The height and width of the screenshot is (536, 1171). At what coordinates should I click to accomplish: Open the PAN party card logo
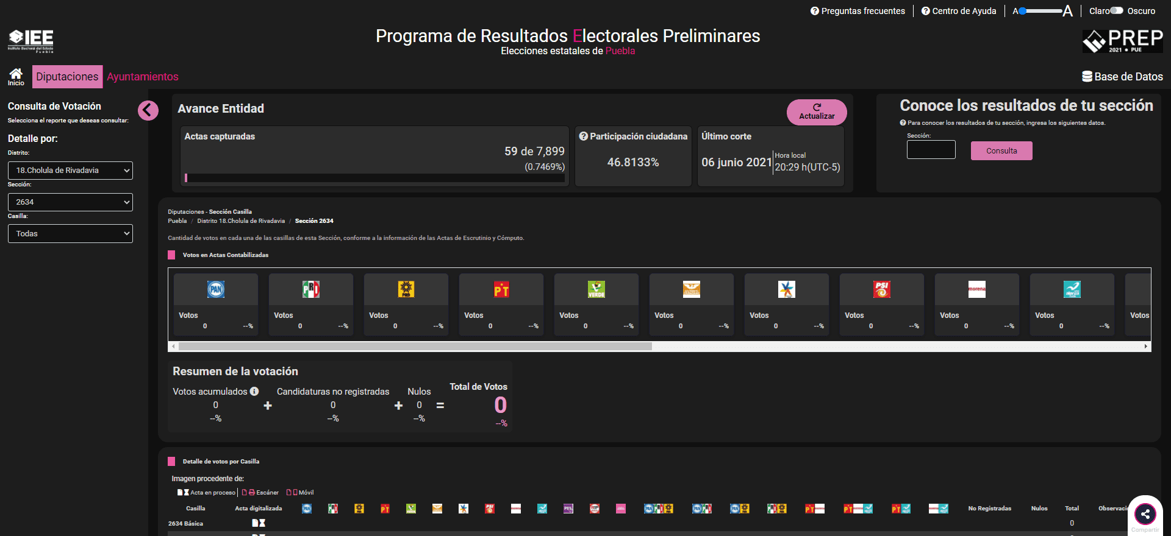click(216, 289)
